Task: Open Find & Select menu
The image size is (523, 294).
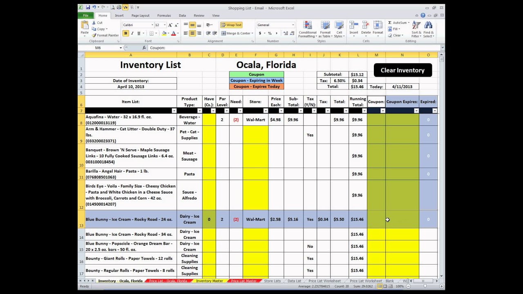Action: point(429,29)
